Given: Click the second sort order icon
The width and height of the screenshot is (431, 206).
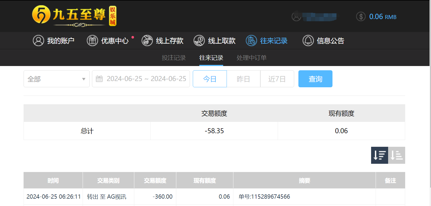Looking at the screenshot, I should pyautogui.click(x=396, y=155).
